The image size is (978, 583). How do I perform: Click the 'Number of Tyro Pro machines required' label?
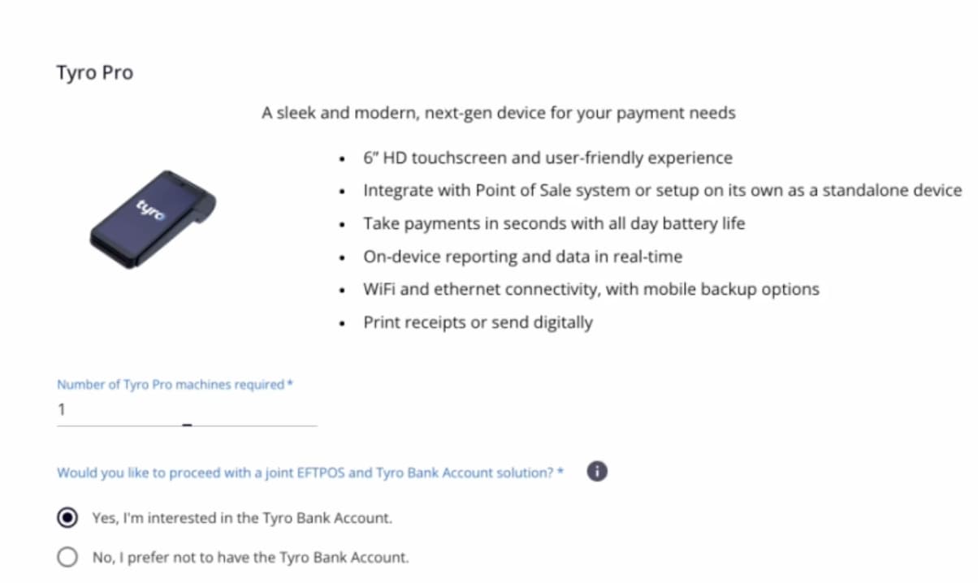coord(174,384)
